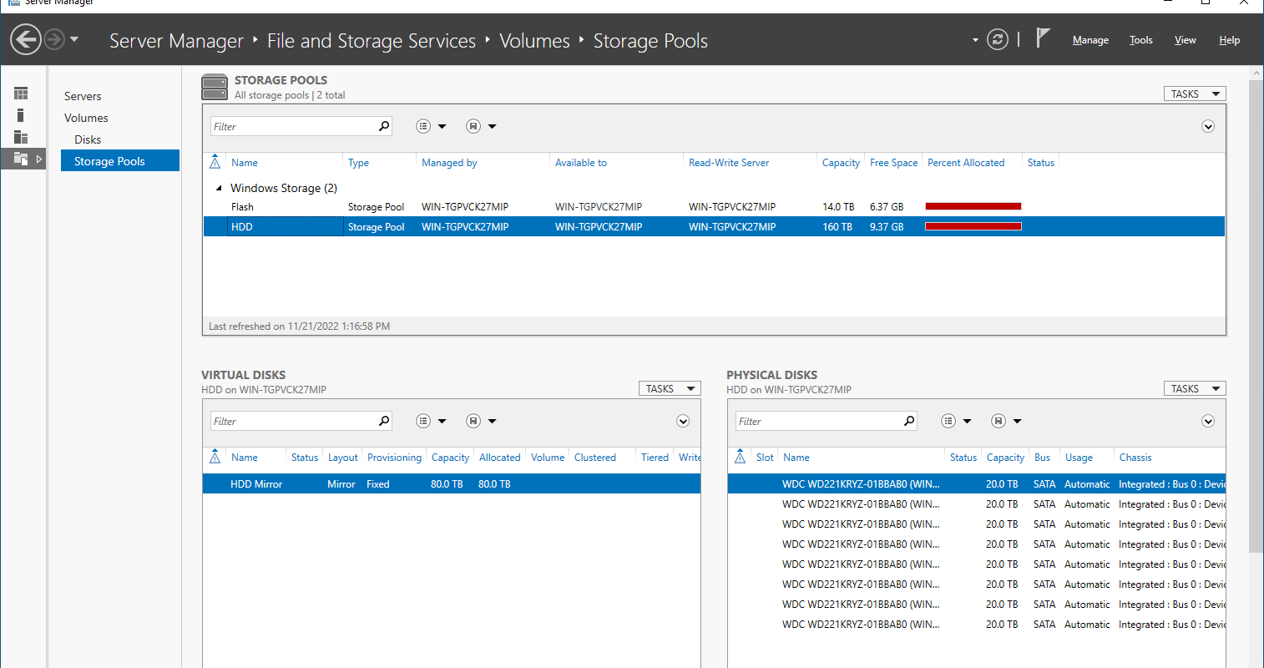Open the dropdown arrow before the refresh icon
This screenshot has width=1264, height=668.
(x=975, y=40)
